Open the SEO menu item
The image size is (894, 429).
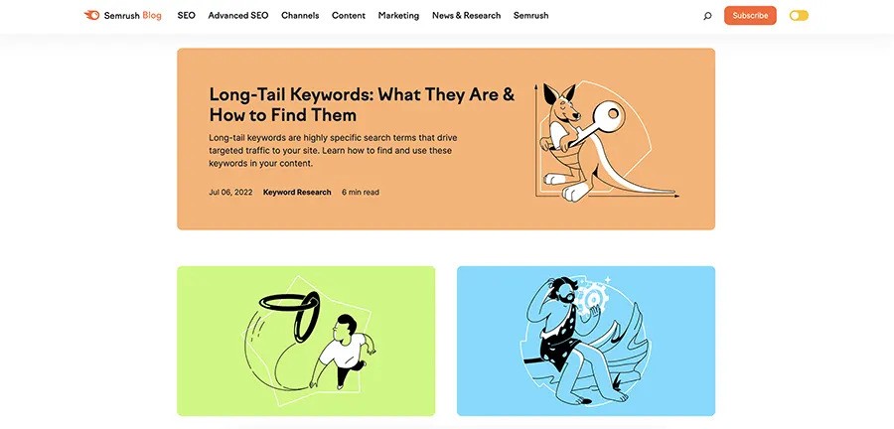click(x=186, y=15)
